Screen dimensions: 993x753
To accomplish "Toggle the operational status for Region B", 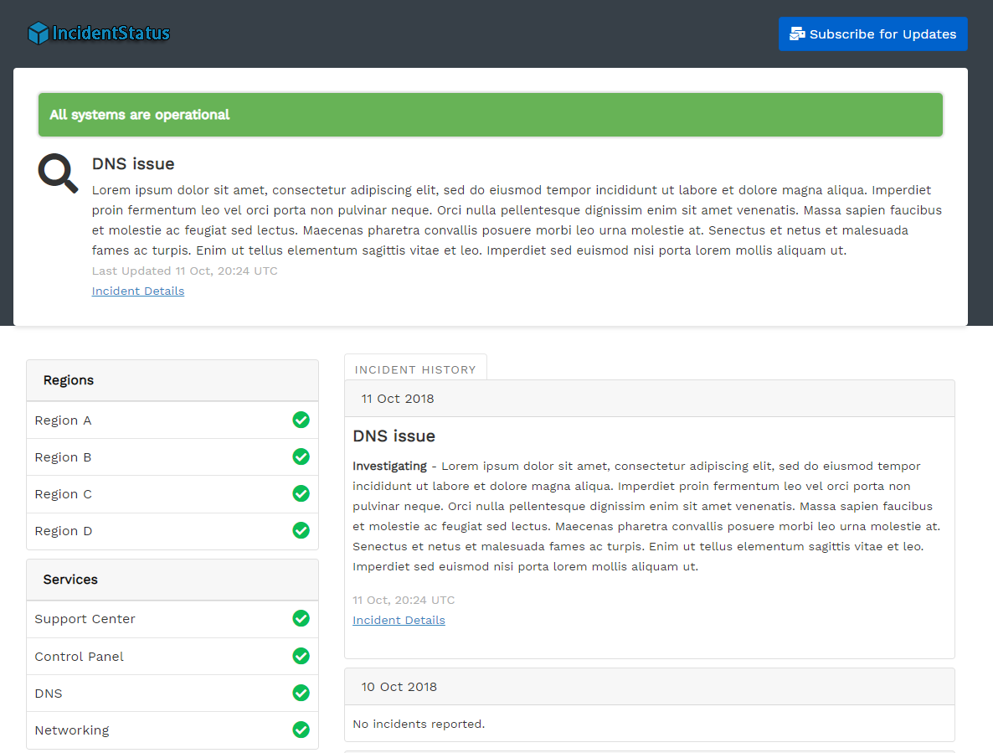I will pos(301,456).
